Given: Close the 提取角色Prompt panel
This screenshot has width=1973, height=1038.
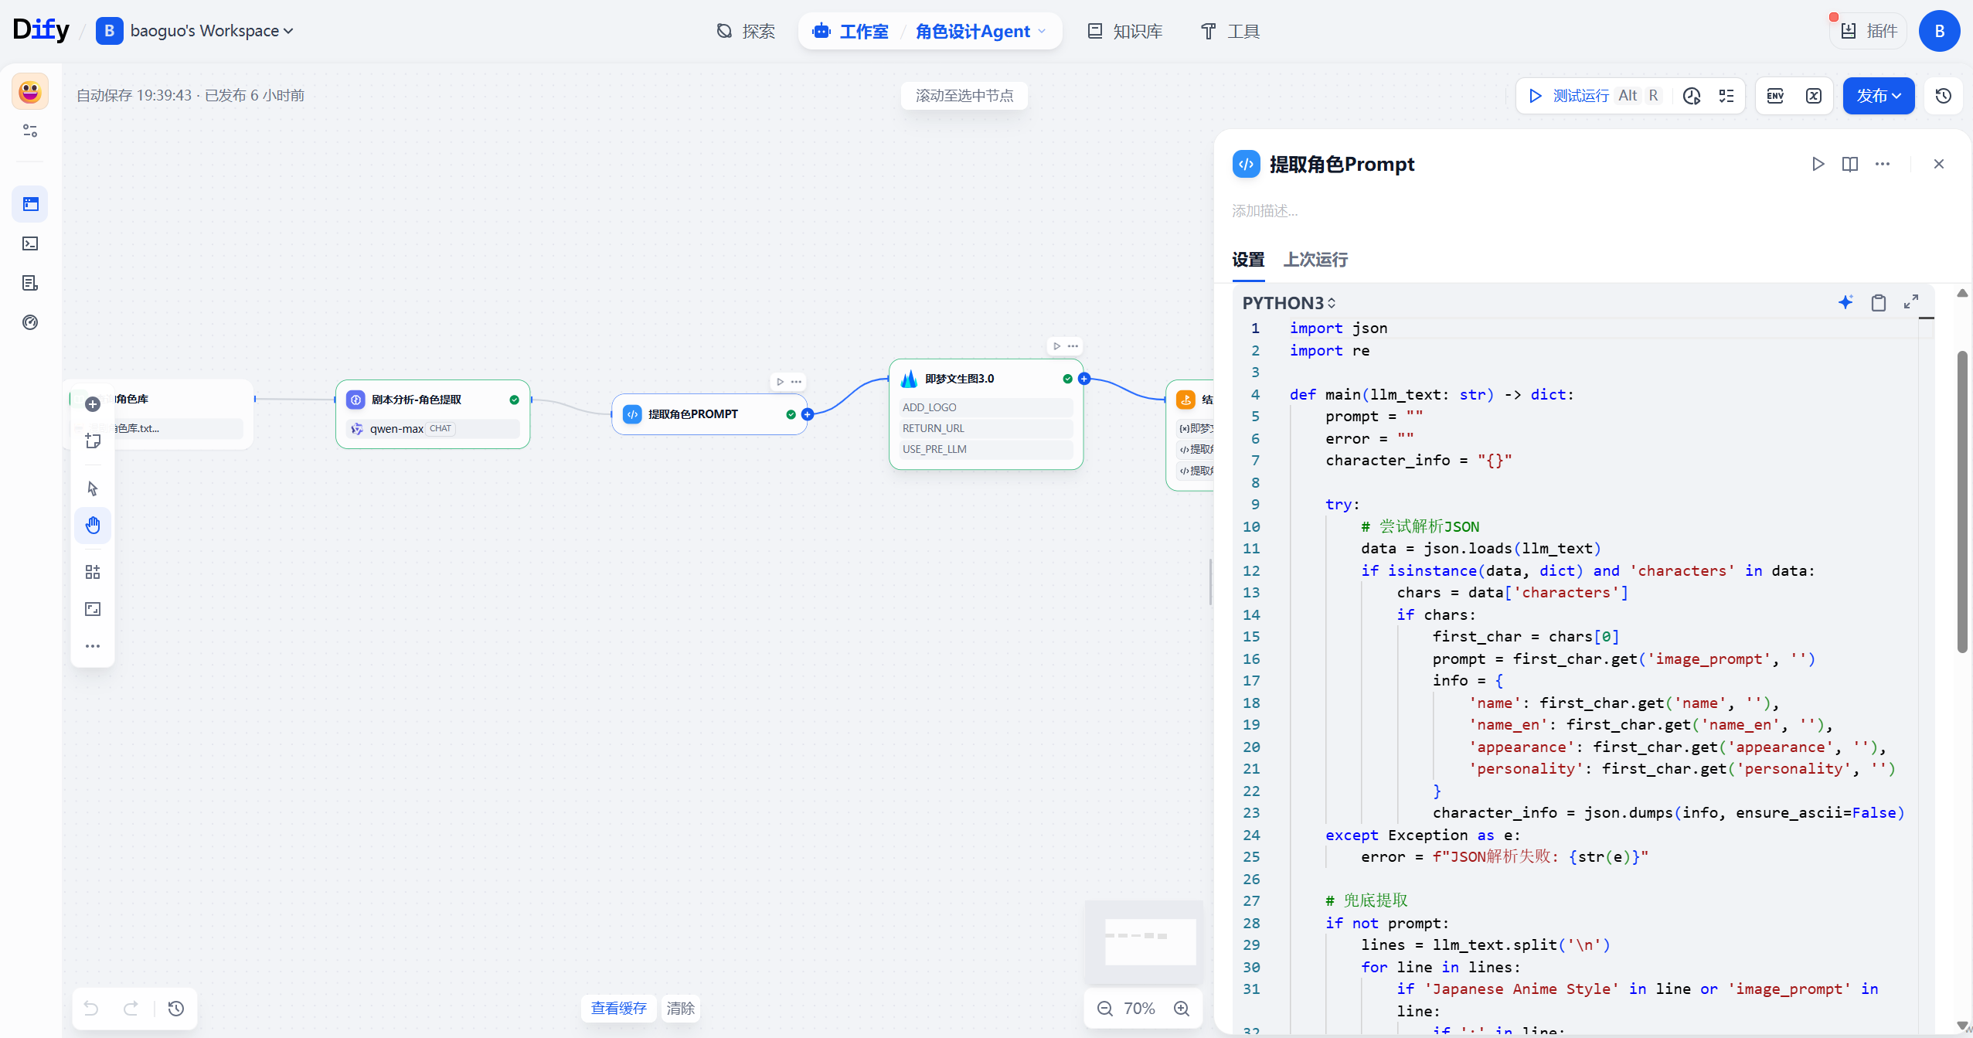Looking at the screenshot, I should pos(1939,164).
